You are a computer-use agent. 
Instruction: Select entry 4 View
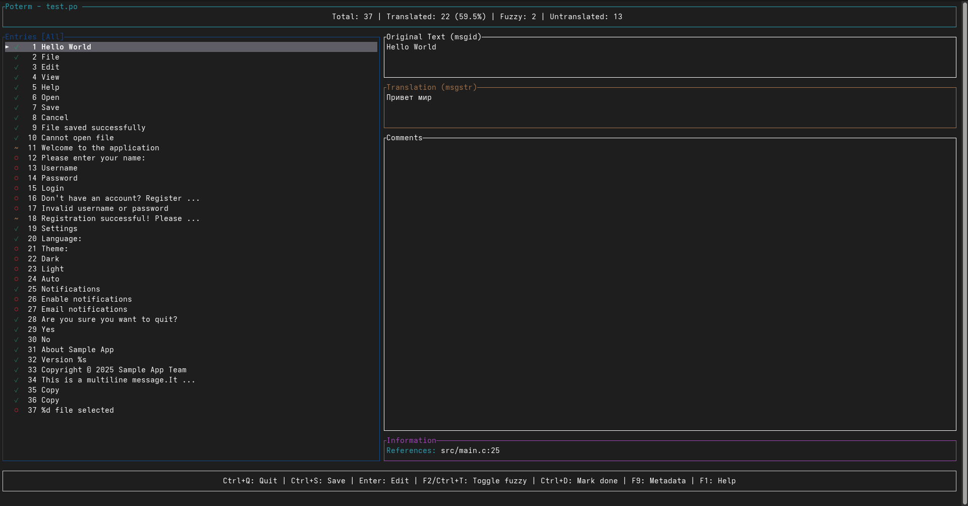[191, 77]
